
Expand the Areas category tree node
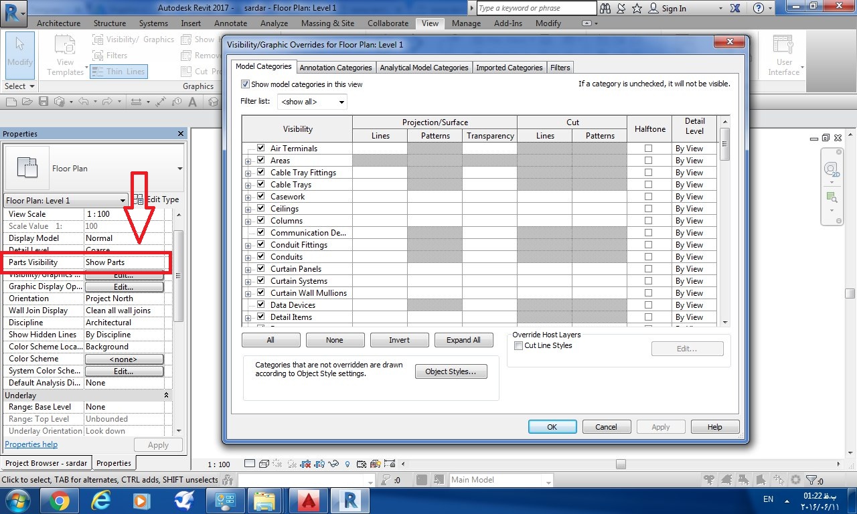[248, 161]
